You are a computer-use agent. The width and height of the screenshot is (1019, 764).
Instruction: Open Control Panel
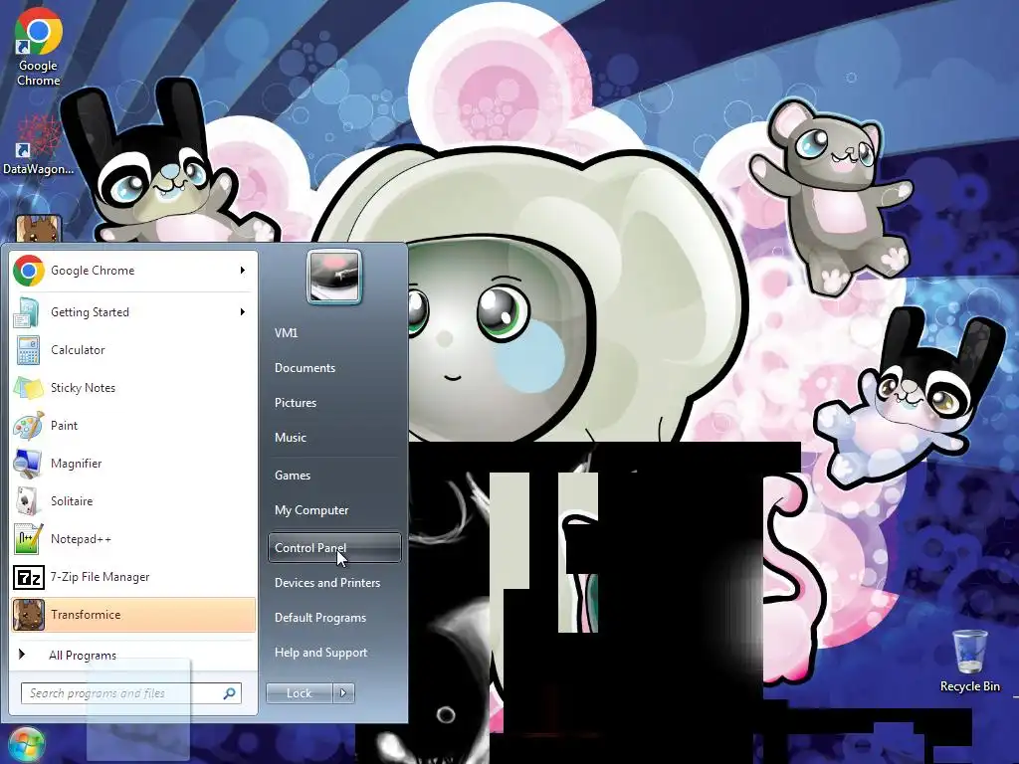(x=334, y=548)
